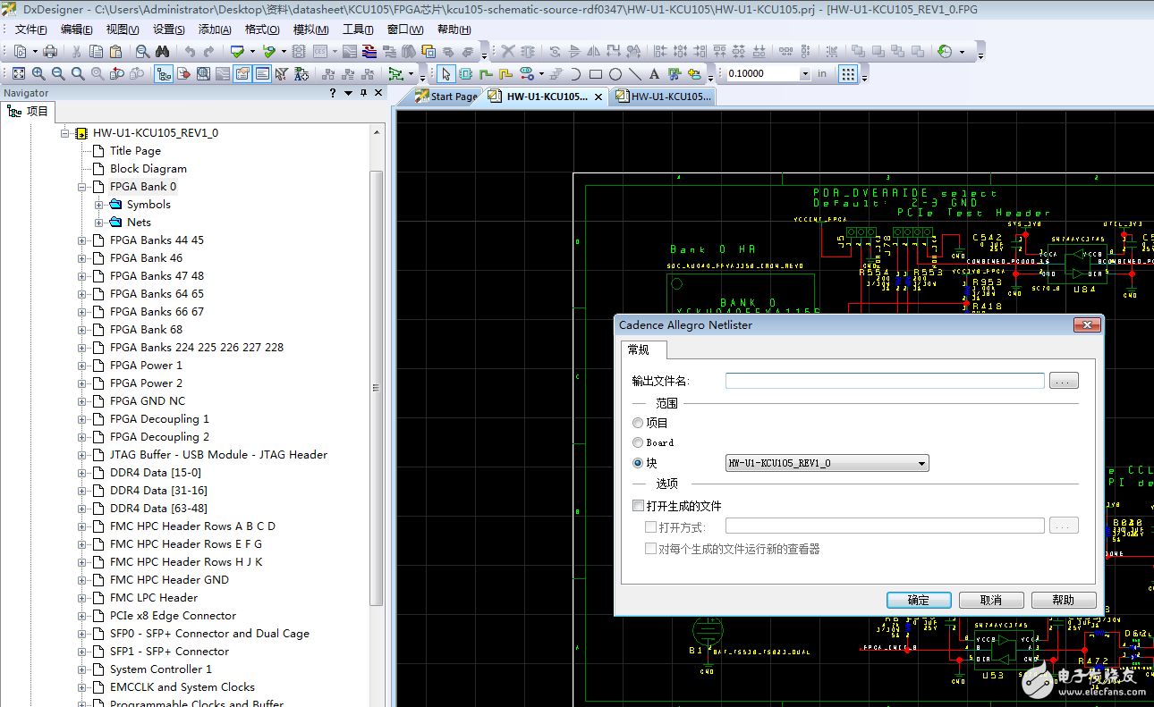Open the 0.10000 grid size dropdown
The height and width of the screenshot is (707, 1154).
pyautogui.click(x=805, y=73)
